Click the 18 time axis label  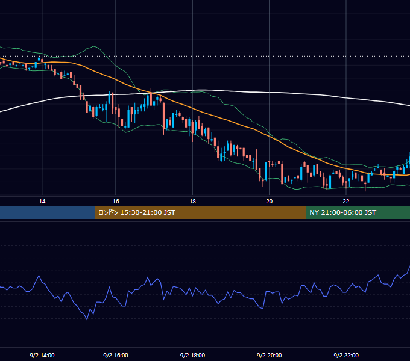coord(192,202)
